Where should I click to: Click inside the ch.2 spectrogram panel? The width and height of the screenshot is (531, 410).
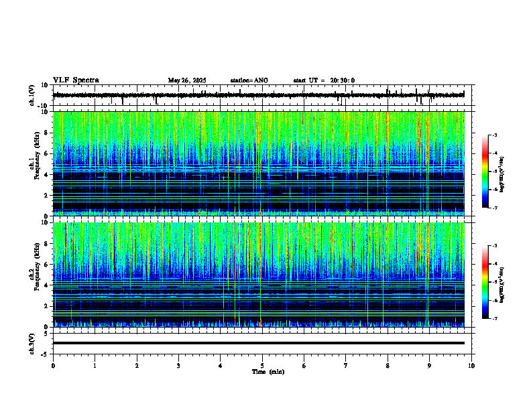tap(258, 275)
